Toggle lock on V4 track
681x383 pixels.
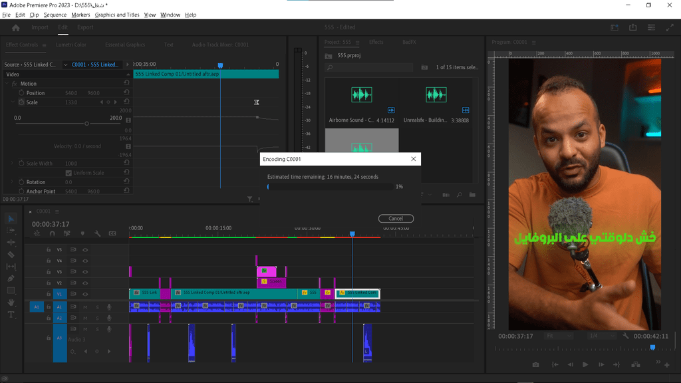(x=49, y=261)
